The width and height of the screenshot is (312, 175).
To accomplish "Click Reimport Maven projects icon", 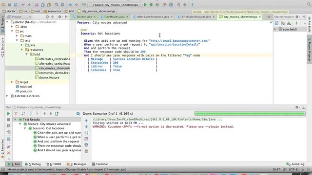I will (276, 23).
